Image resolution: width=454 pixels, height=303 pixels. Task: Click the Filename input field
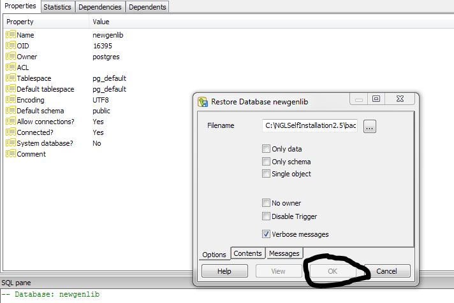pos(310,126)
